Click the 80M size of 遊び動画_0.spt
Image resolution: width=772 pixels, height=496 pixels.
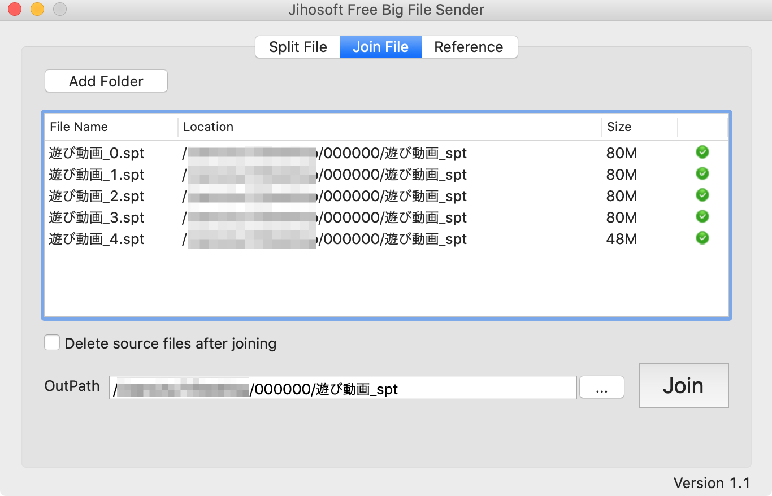tap(622, 153)
